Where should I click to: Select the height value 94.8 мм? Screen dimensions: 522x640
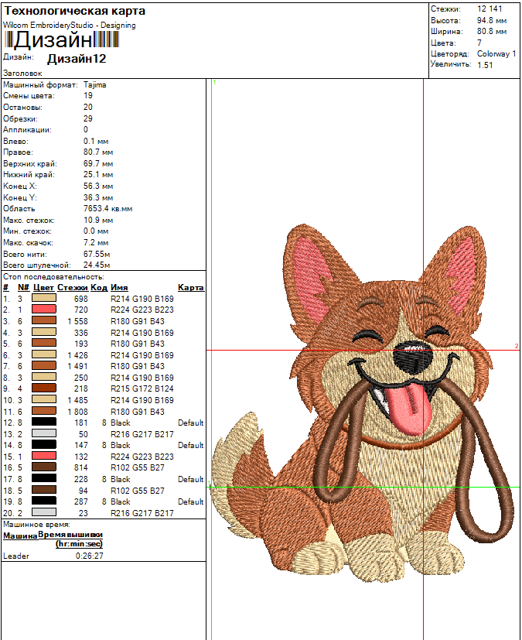pos(492,20)
